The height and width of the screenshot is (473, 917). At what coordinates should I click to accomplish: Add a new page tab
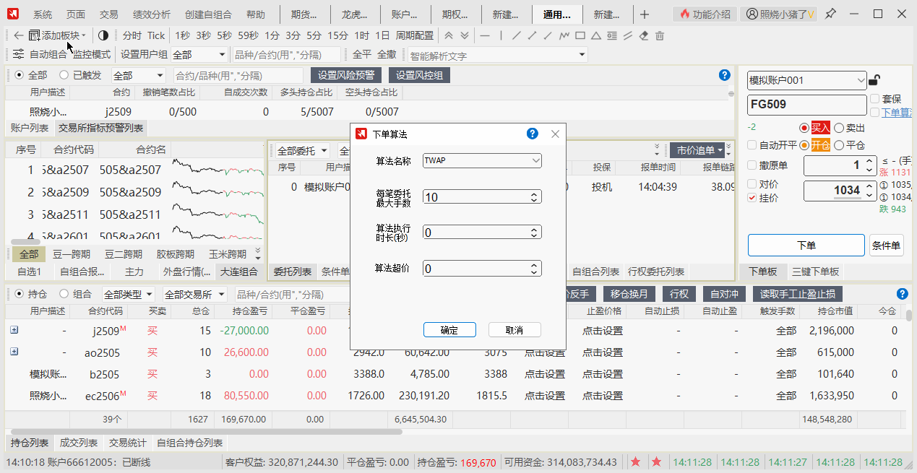pyautogui.click(x=645, y=14)
